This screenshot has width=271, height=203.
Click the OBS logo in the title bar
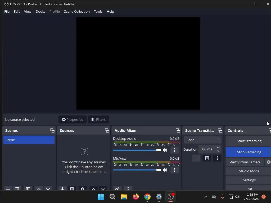click(x=6, y=4)
